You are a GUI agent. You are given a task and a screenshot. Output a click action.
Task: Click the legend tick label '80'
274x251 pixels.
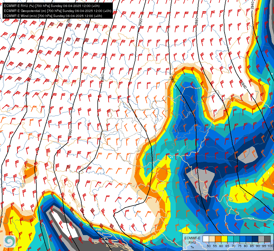point(246,246)
